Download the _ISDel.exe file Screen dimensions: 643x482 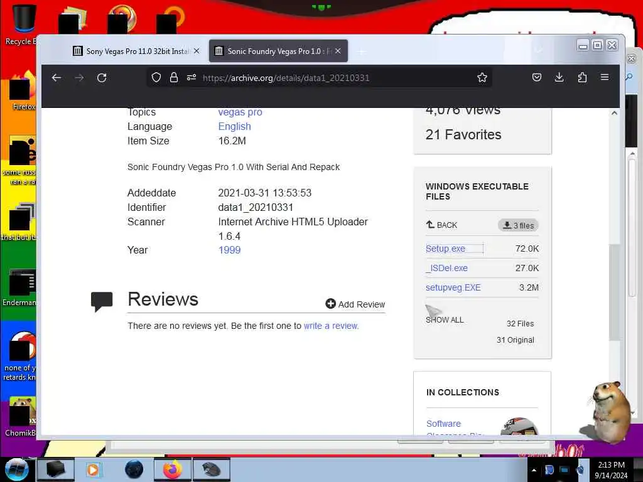click(446, 268)
